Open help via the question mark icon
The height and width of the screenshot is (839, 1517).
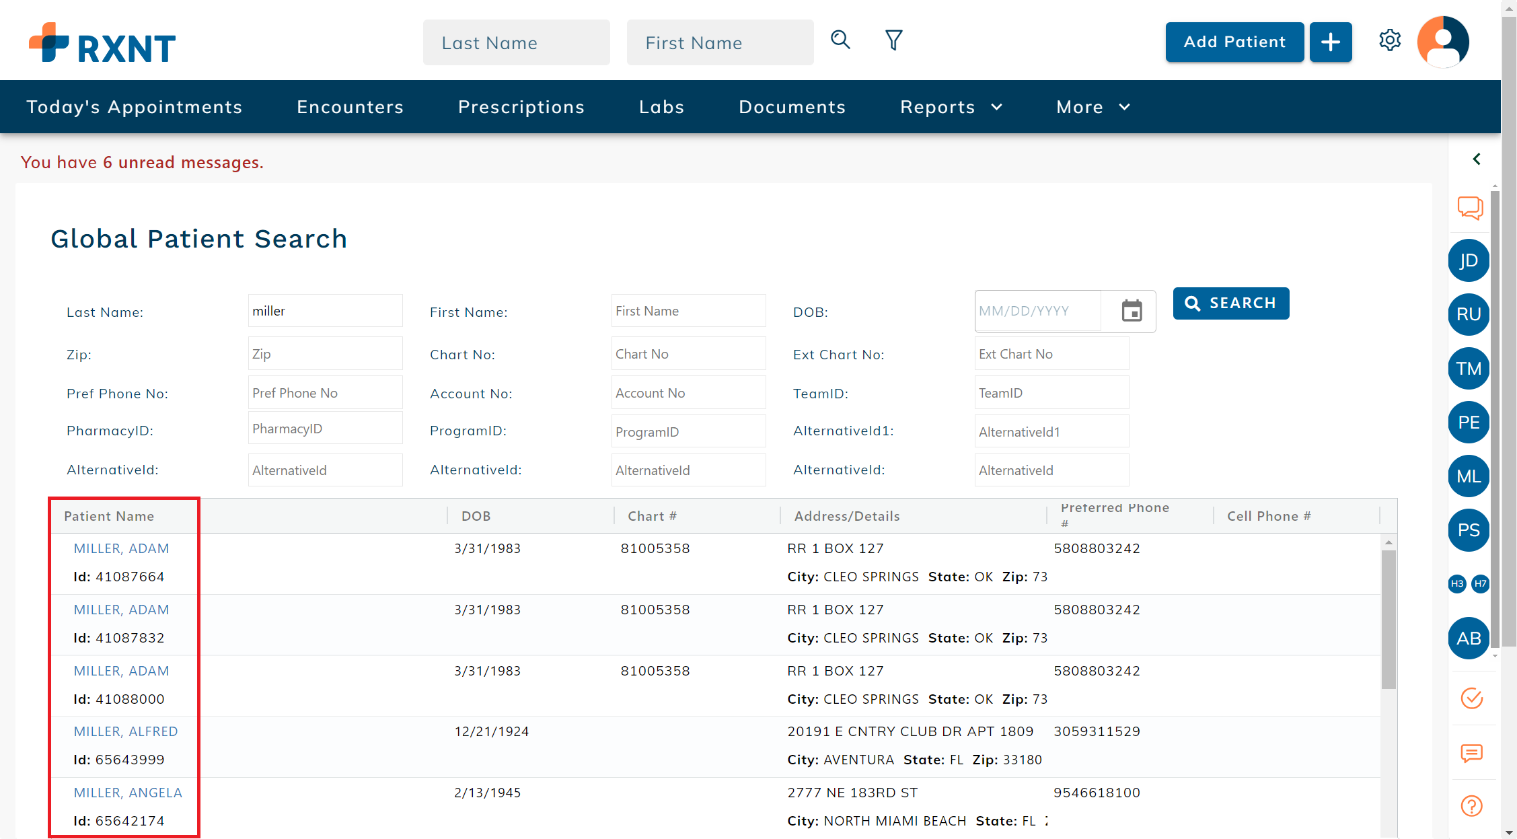pos(1471,805)
